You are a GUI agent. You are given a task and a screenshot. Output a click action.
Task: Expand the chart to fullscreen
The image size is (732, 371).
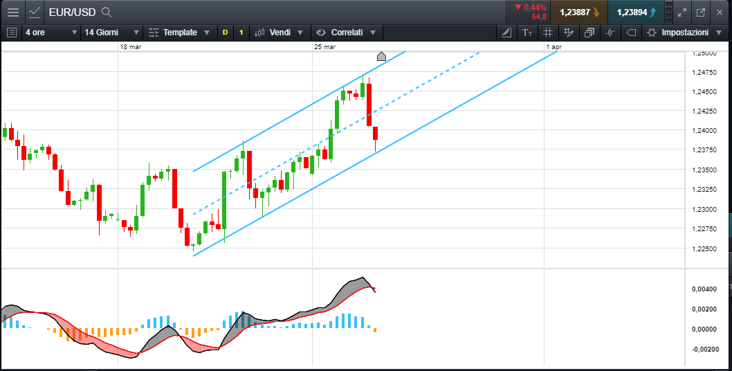682,12
